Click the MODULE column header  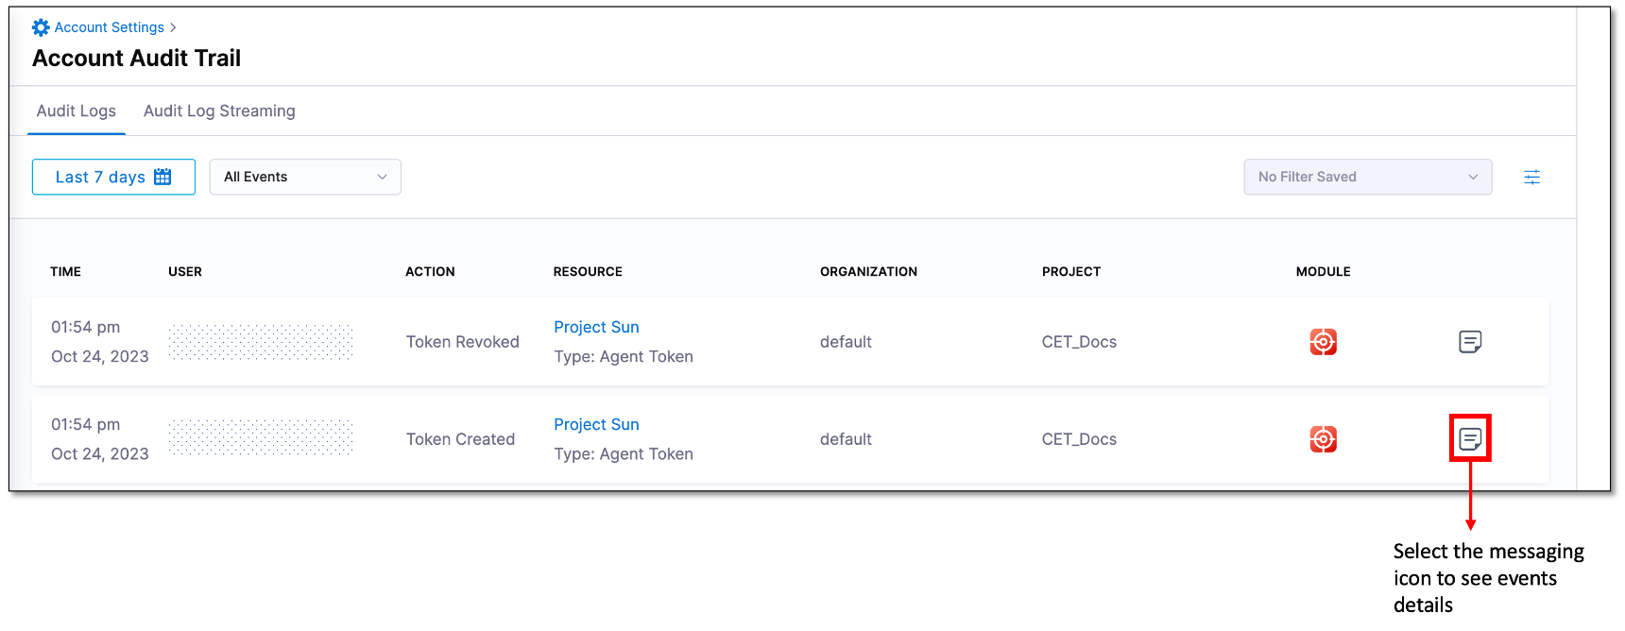(x=1323, y=271)
